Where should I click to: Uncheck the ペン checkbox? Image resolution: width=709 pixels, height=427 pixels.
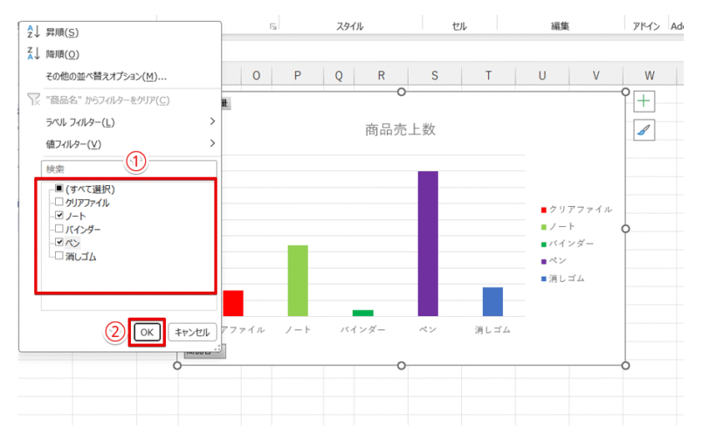click(59, 242)
